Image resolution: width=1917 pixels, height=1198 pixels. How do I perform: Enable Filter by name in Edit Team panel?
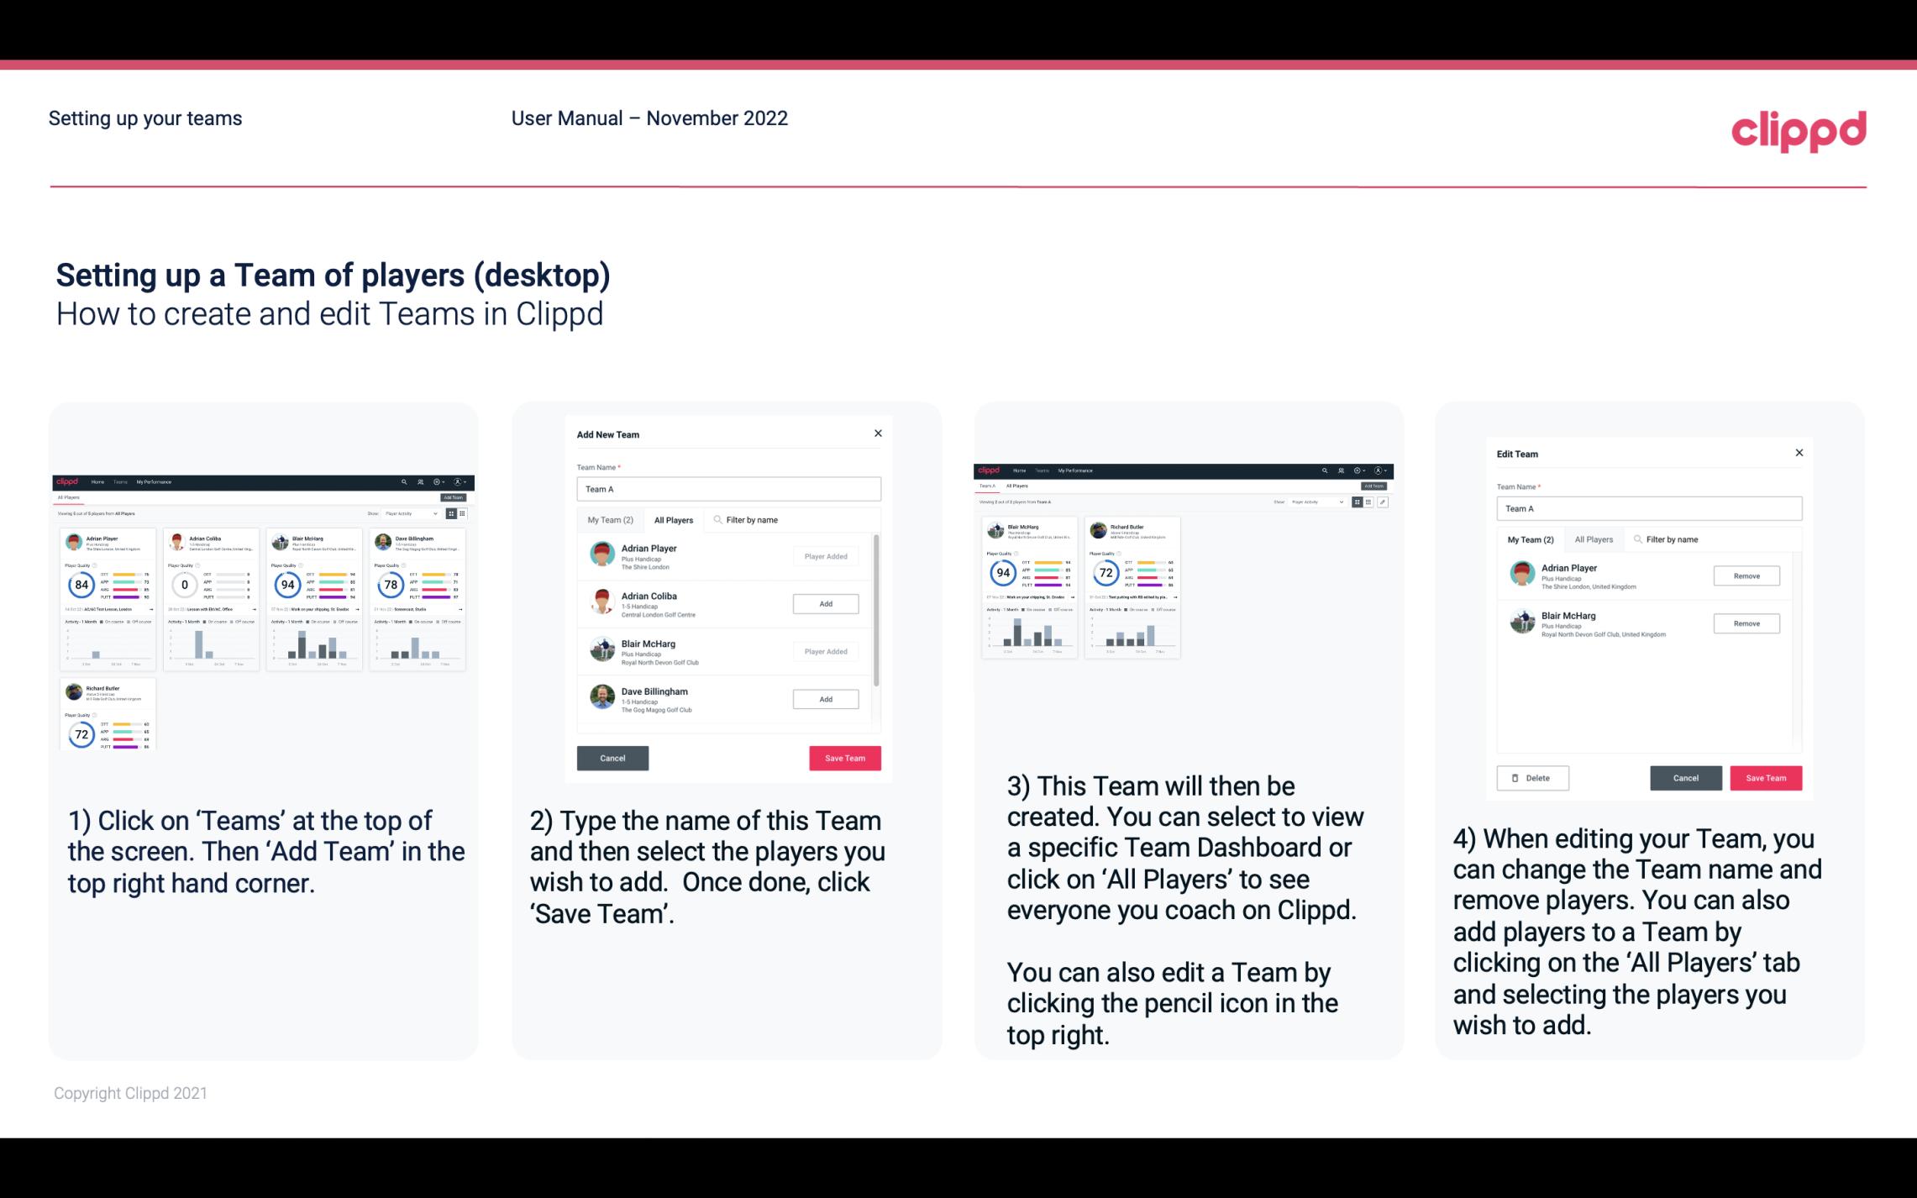[1673, 539]
